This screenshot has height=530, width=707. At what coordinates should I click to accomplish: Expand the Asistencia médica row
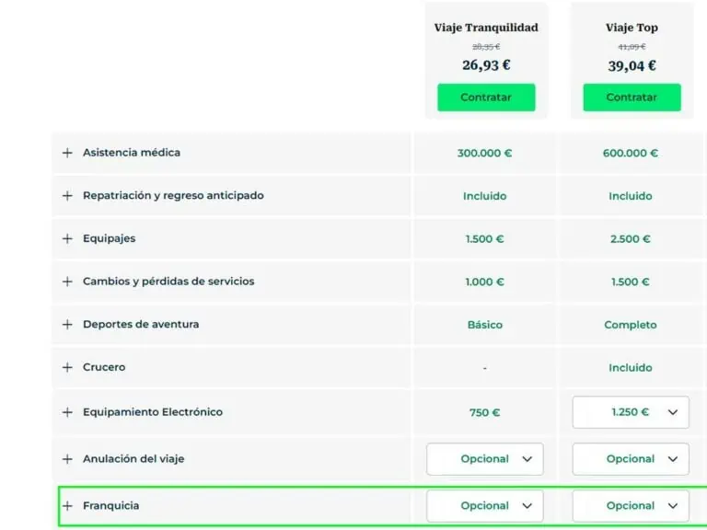click(67, 153)
